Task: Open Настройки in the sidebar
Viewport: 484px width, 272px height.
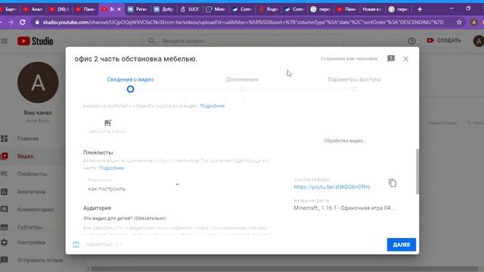Action: click(x=33, y=243)
